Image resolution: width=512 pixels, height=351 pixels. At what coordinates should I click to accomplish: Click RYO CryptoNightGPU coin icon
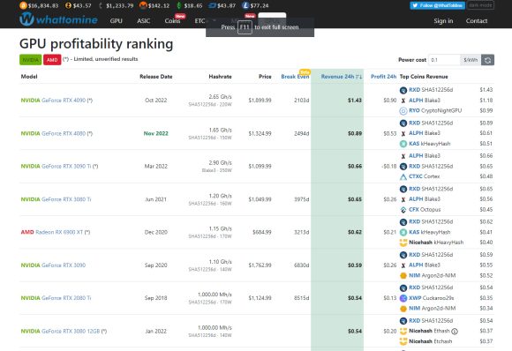403,111
